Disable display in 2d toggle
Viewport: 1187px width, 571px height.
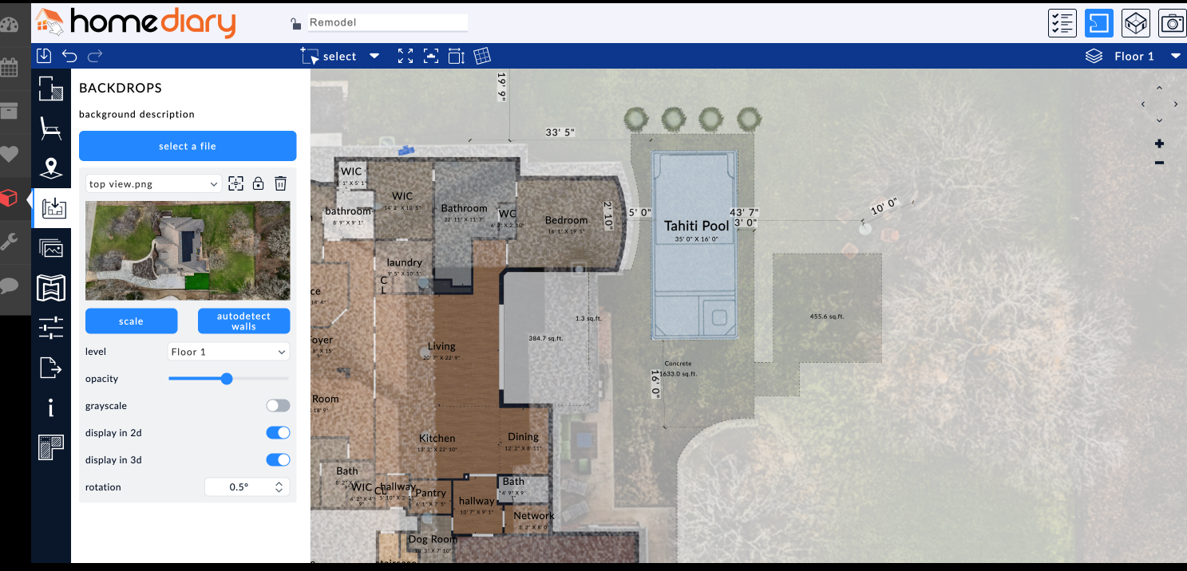(x=278, y=433)
